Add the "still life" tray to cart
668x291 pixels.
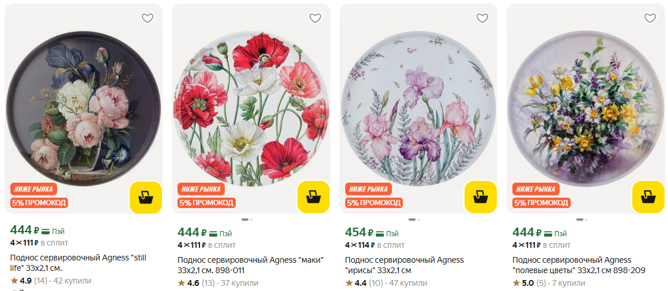(x=145, y=198)
